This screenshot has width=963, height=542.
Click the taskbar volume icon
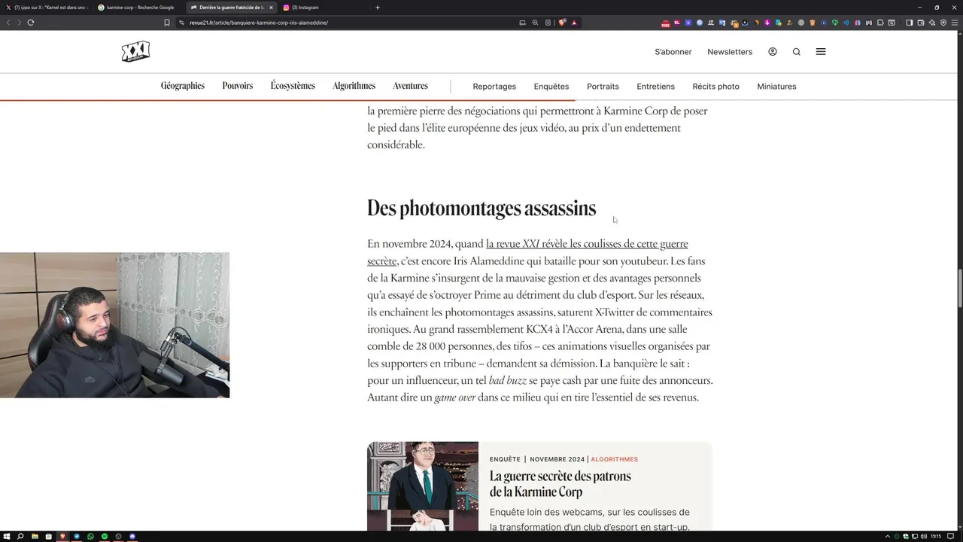pos(924,536)
